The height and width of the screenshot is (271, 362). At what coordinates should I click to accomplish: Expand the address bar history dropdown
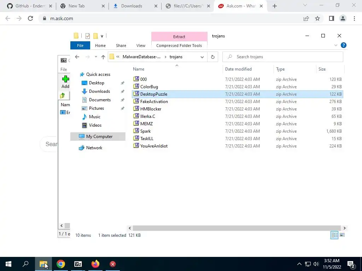[202, 57]
